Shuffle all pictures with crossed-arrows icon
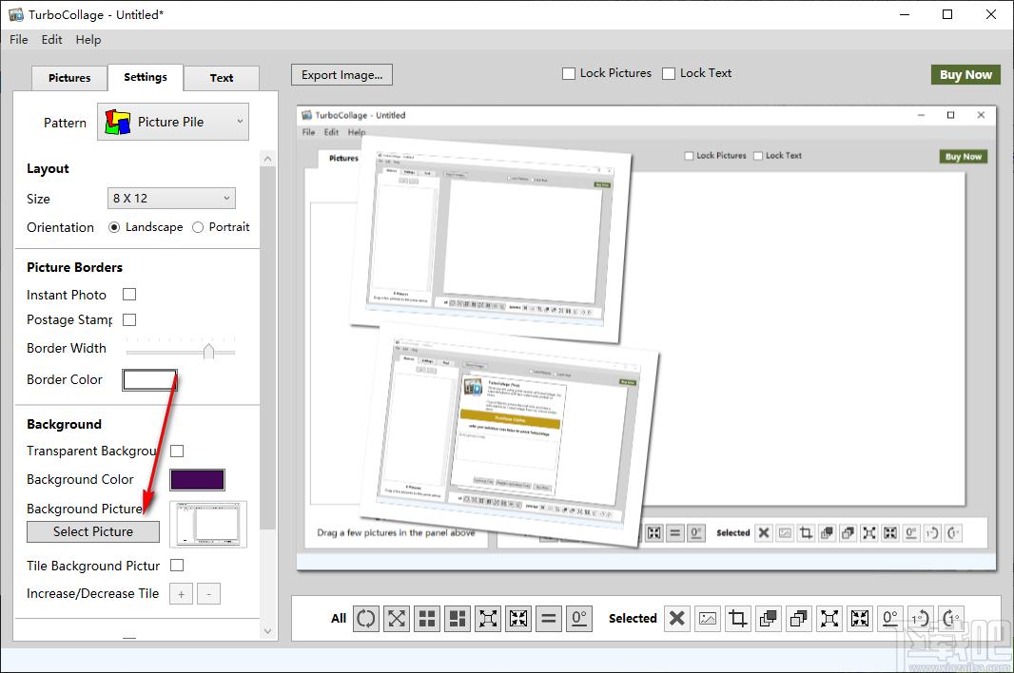Screen dimensions: 1014x673 (397, 619)
